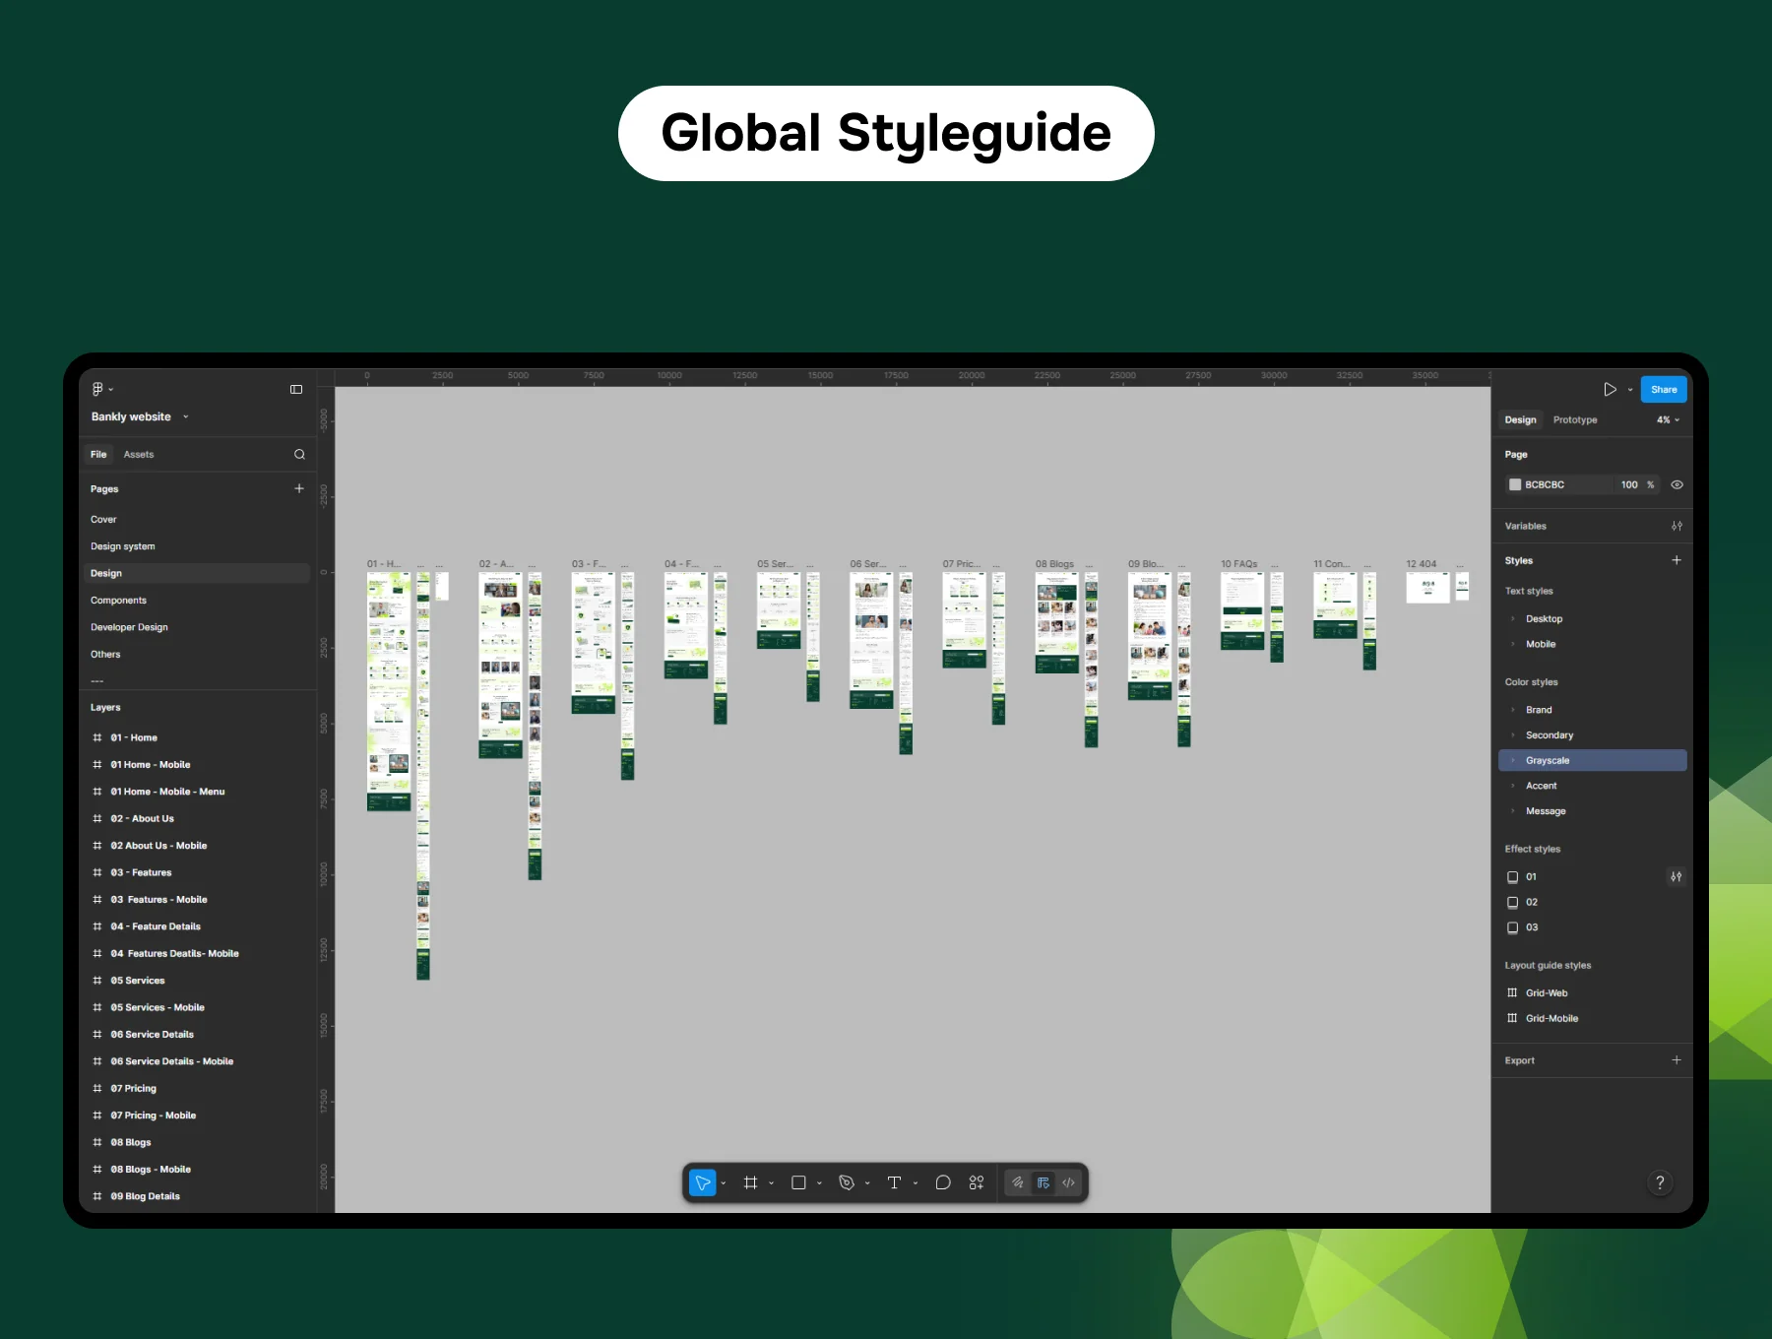The image size is (1772, 1339).
Task: Select the 07 Pricing layer
Action: click(133, 1088)
